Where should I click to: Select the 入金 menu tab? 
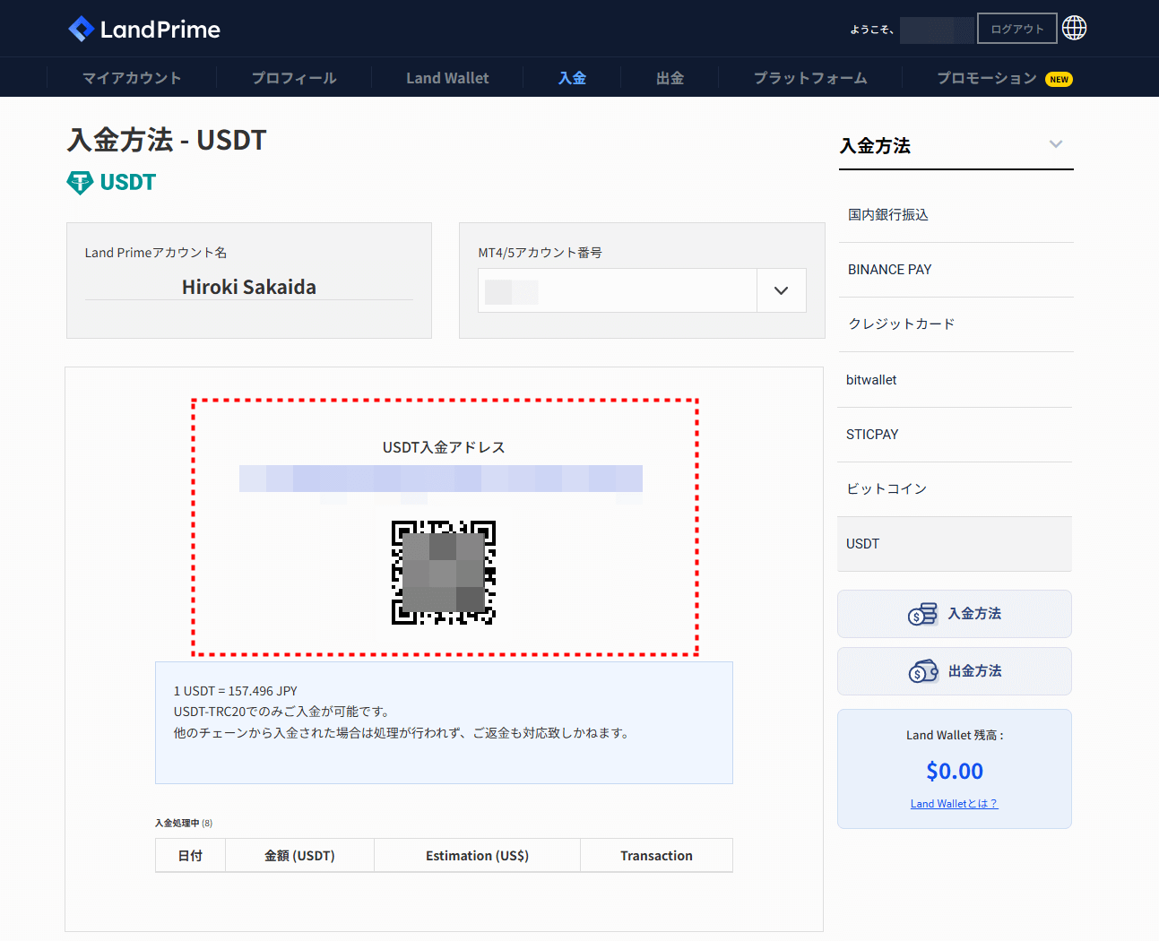(x=572, y=78)
